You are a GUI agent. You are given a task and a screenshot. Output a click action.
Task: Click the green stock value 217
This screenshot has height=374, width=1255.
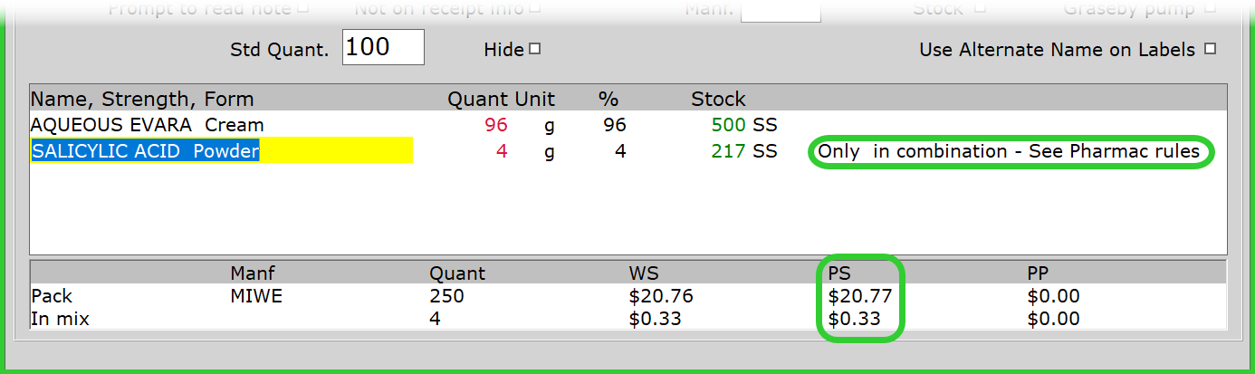tap(728, 151)
